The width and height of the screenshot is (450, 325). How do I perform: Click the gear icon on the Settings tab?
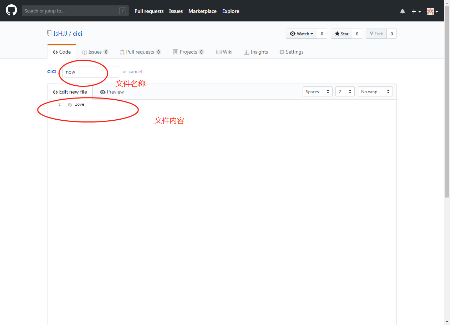coord(282,52)
